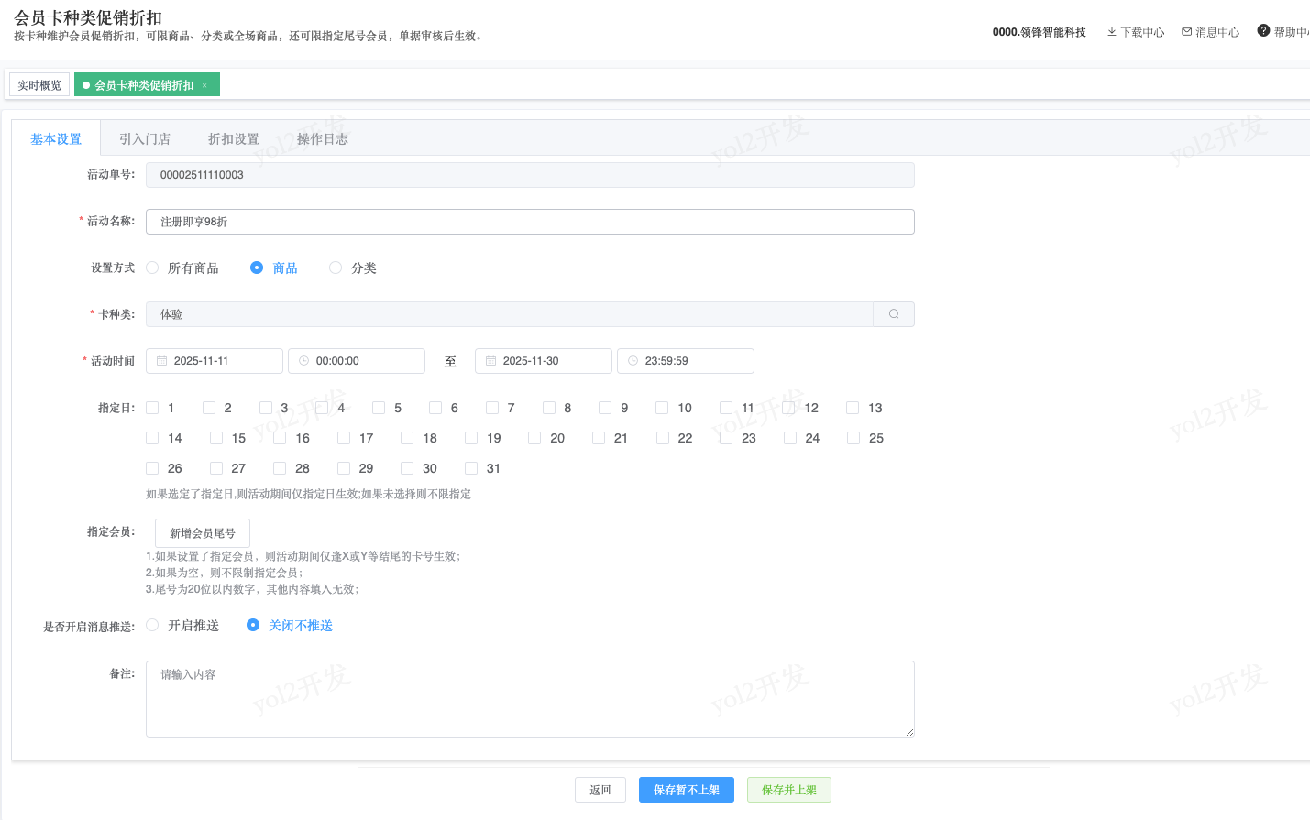Open the 卡种类 selector showing 体验
The height and width of the screenshot is (820, 1310).
tap(530, 314)
